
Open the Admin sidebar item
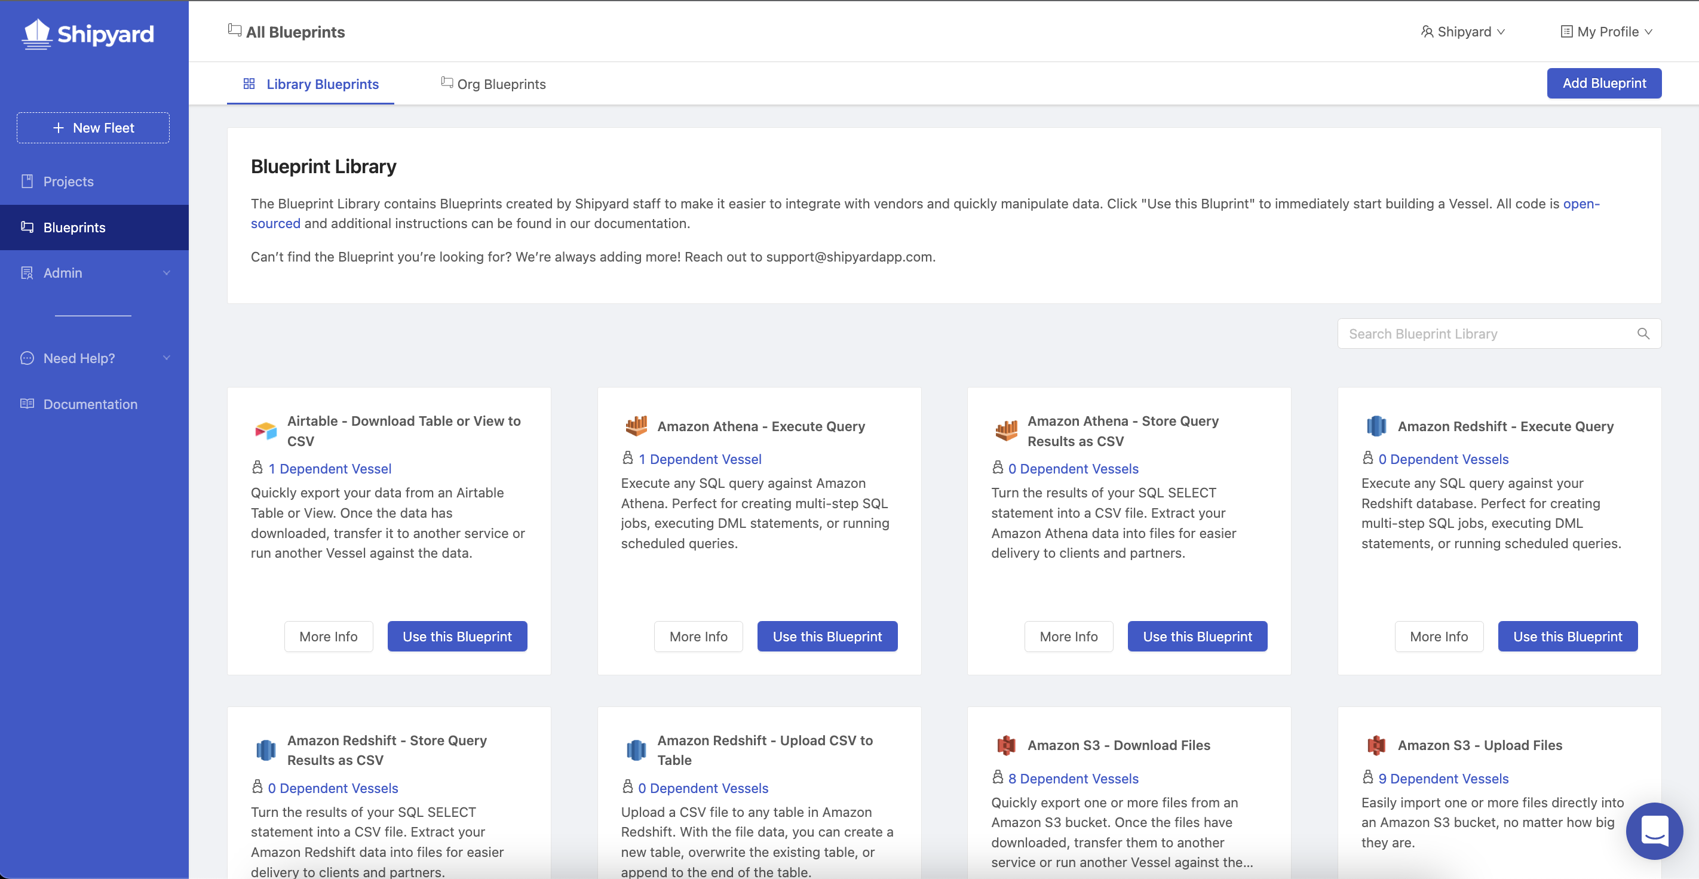point(94,273)
